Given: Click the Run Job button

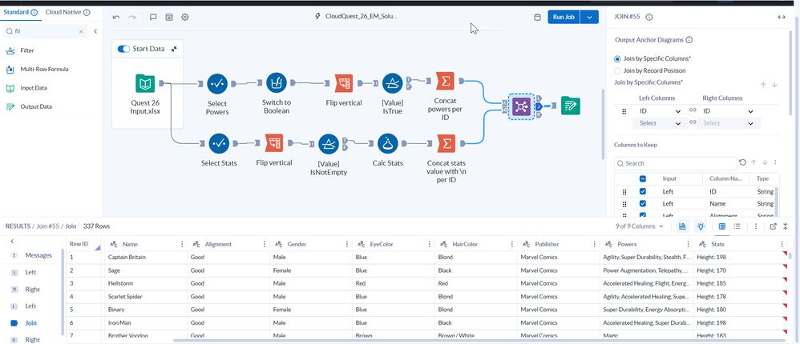Looking at the screenshot, I should pos(564,17).
